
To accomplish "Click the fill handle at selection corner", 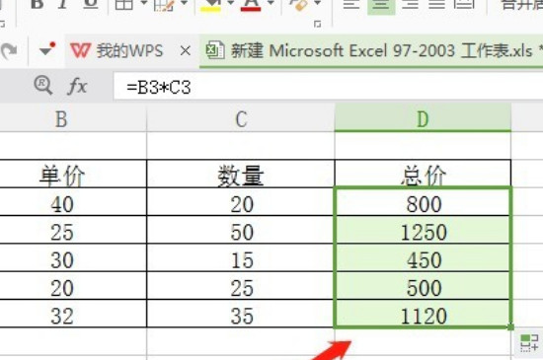I will pyautogui.click(x=510, y=326).
